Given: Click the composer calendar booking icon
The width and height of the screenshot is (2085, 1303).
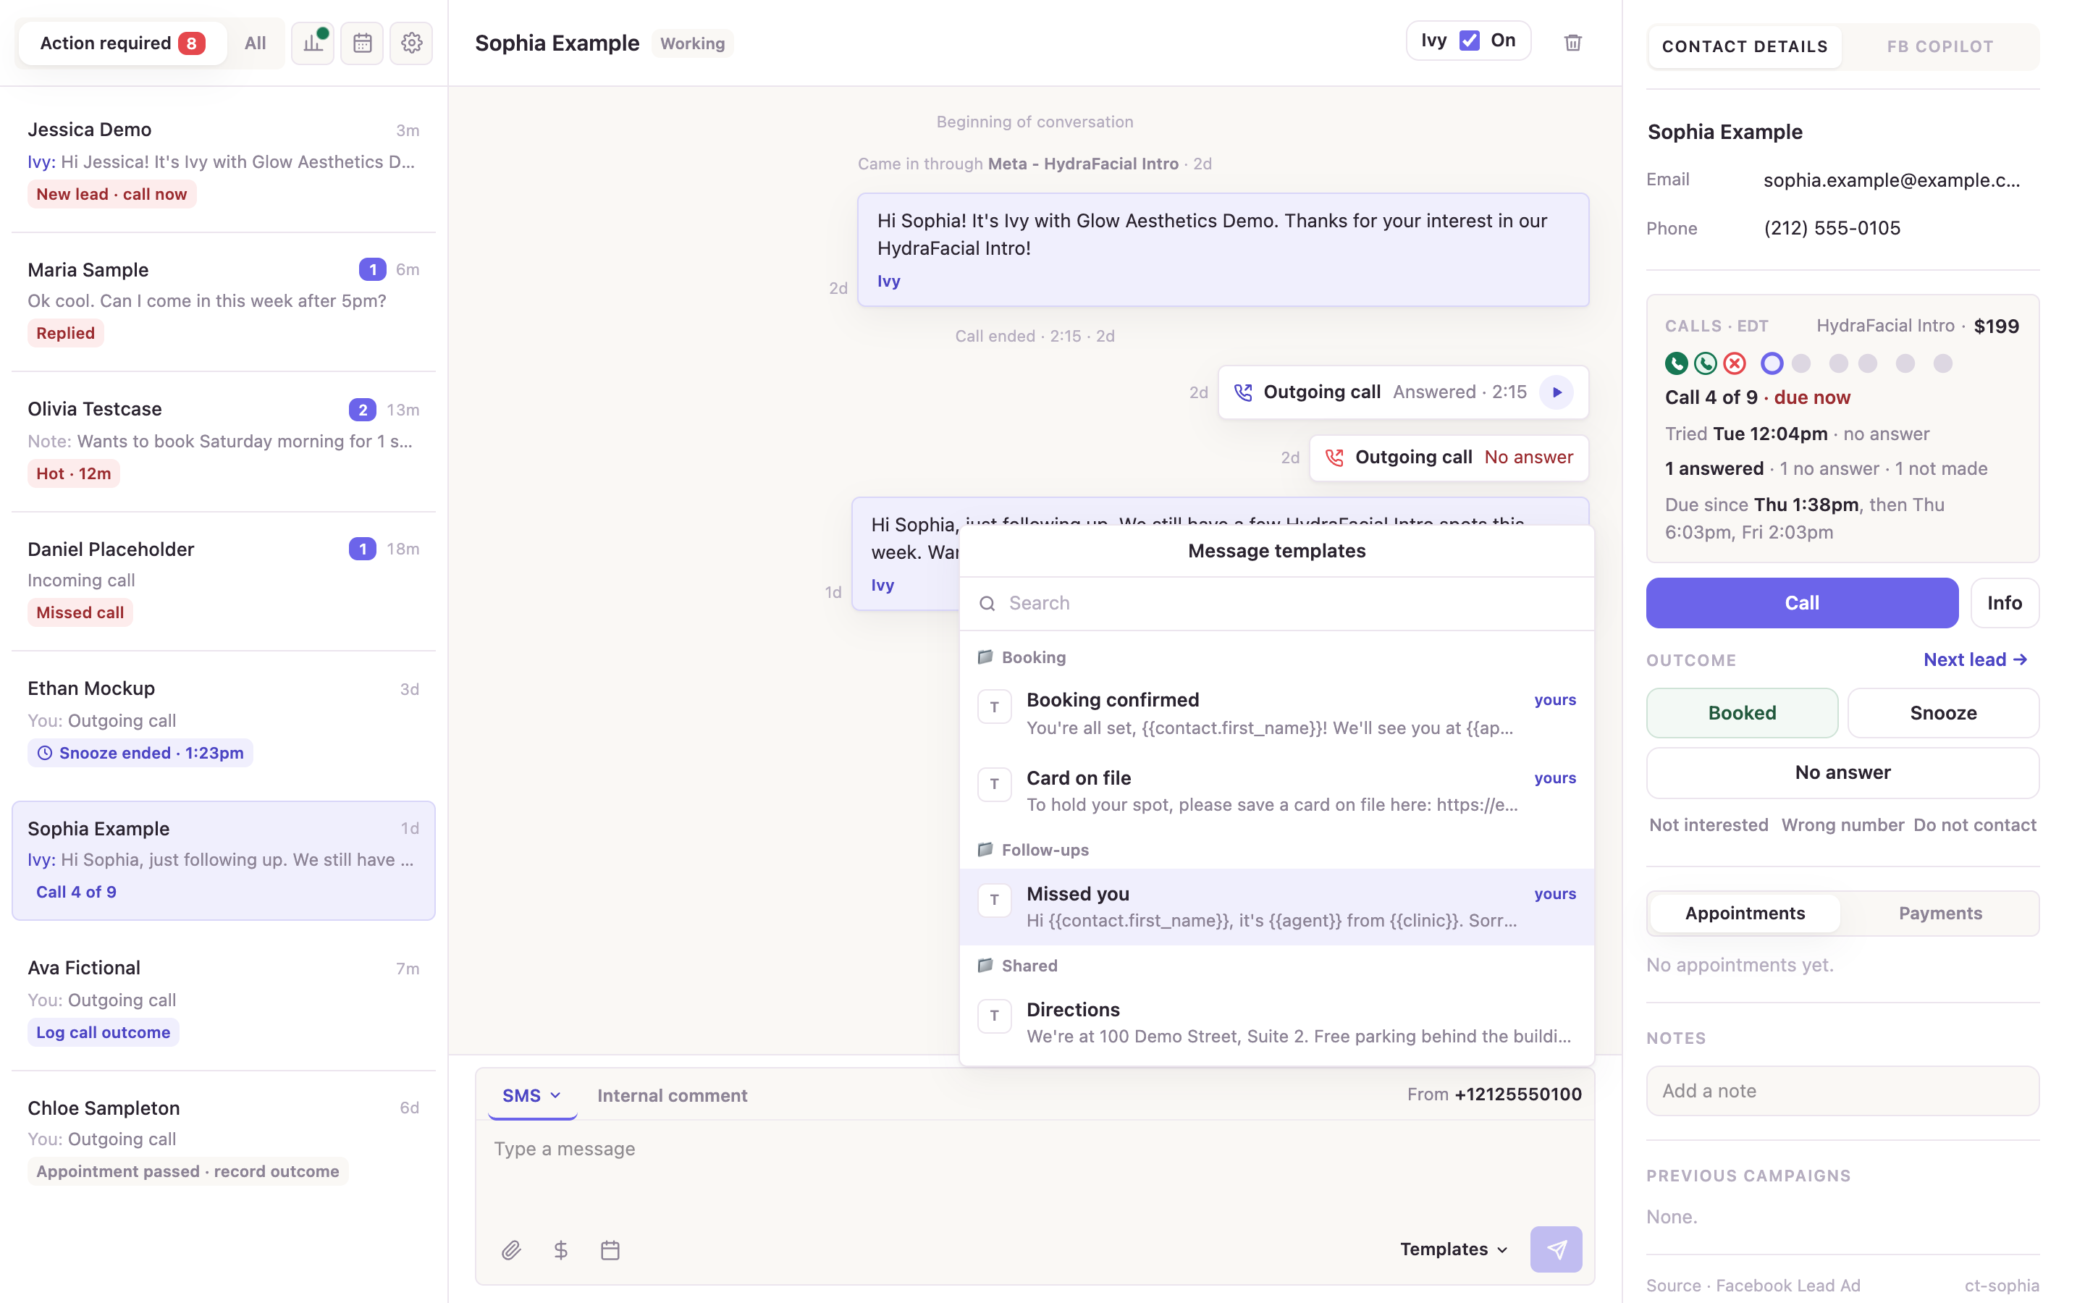Looking at the screenshot, I should point(610,1249).
